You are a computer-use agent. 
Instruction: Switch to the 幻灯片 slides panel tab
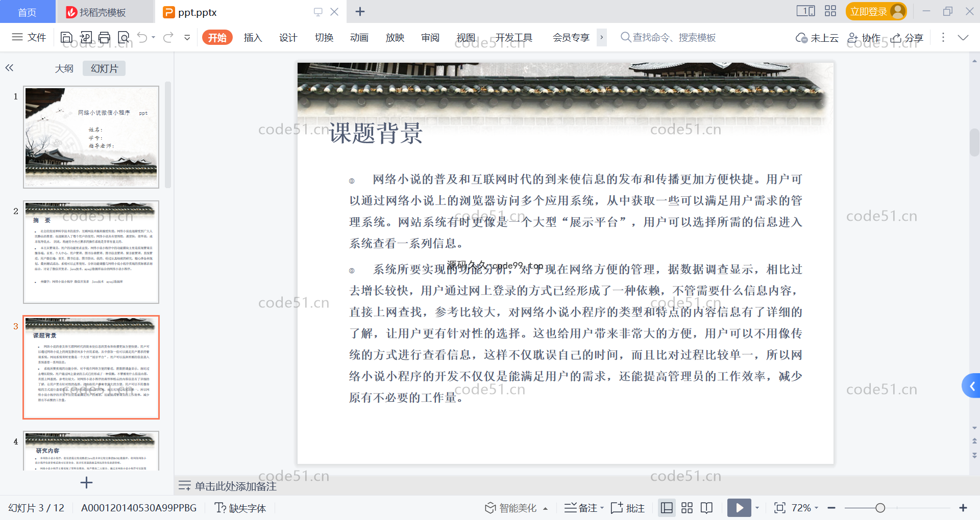[x=104, y=68]
